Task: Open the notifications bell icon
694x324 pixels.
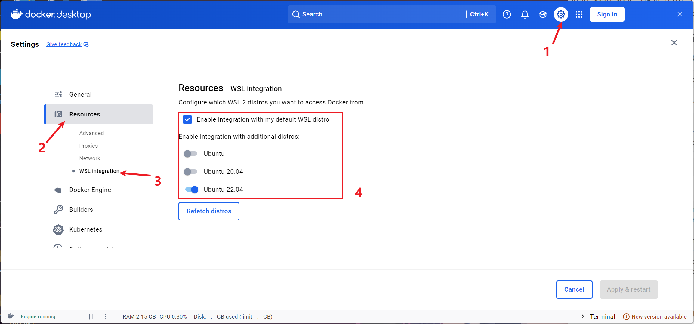Action: pos(525,14)
